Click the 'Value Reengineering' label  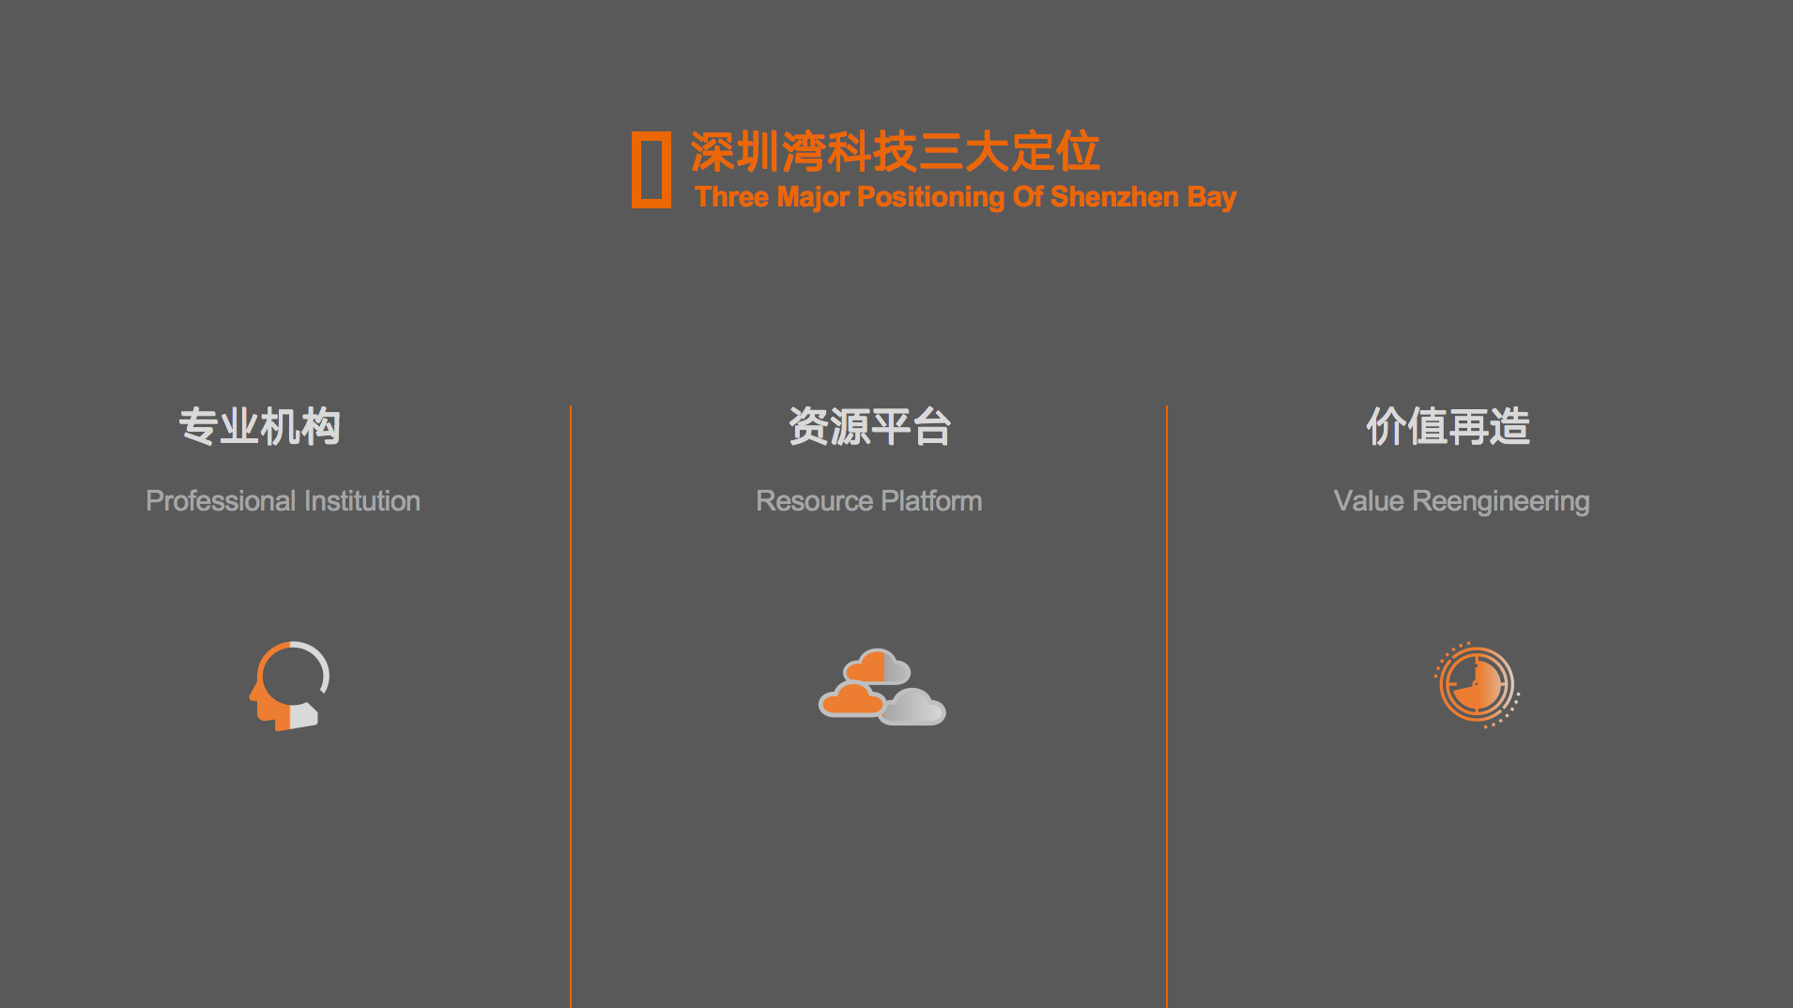(1462, 501)
